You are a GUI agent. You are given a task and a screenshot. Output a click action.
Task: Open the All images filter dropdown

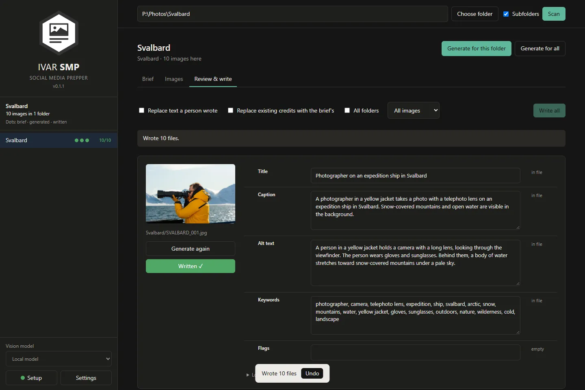pyautogui.click(x=414, y=110)
